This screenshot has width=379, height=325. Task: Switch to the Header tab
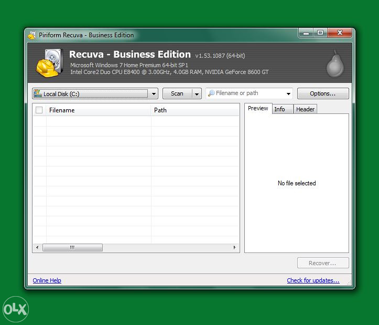tap(305, 109)
